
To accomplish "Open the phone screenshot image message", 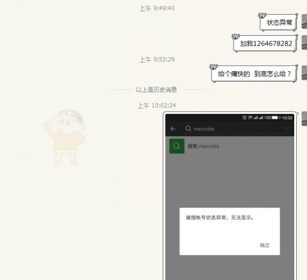I will (x=230, y=196).
